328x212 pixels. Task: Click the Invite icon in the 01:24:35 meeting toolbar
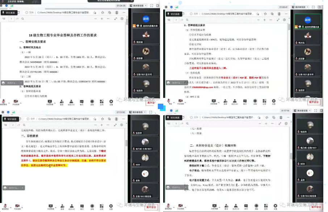pyautogui.click(x=62, y=101)
